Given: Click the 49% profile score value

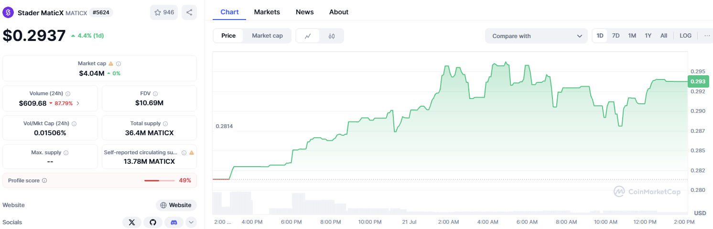Looking at the screenshot, I should (x=185, y=180).
